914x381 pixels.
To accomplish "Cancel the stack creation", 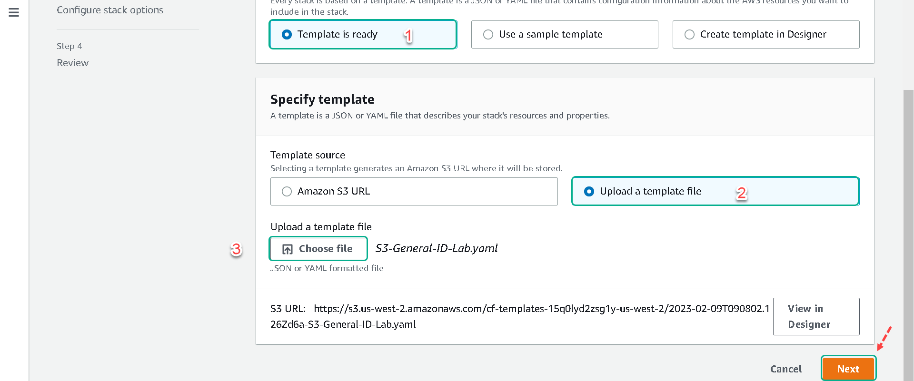I will [x=786, y=369].
